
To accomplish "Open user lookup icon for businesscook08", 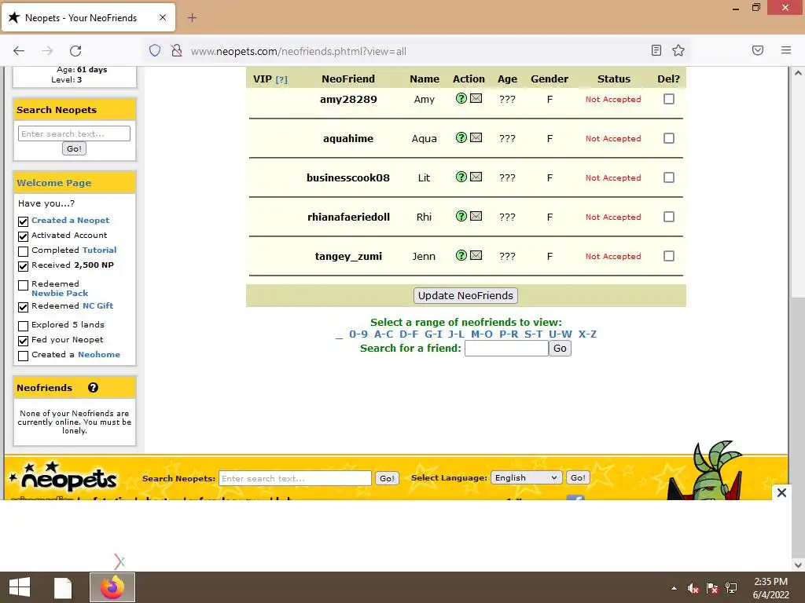I will click(461, 177).
